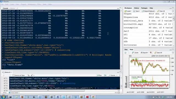This screenshot has width=176, height=99.
Task: Go to previous plot with arrow icon
Action: point(125,53)
